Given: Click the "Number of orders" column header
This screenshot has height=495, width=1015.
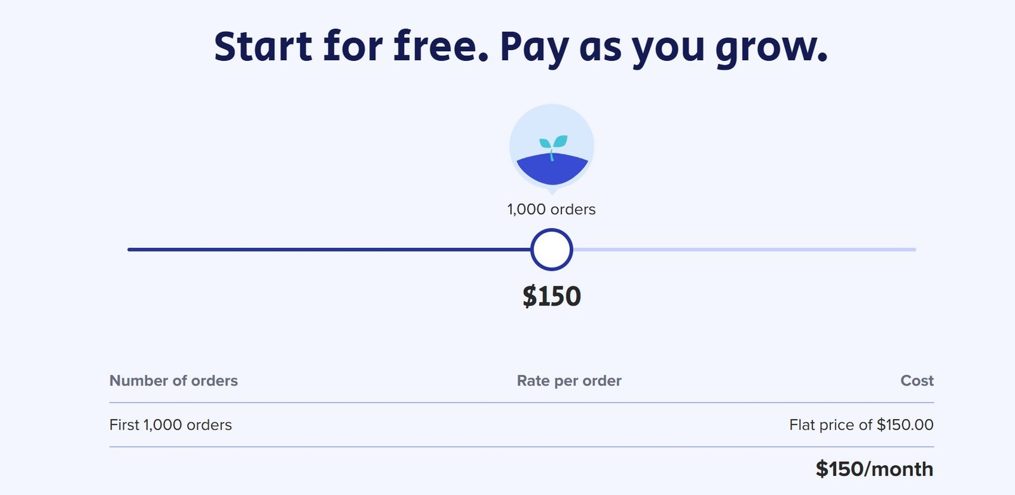Looking at the screenshot, I should click(x=173, y=380).
